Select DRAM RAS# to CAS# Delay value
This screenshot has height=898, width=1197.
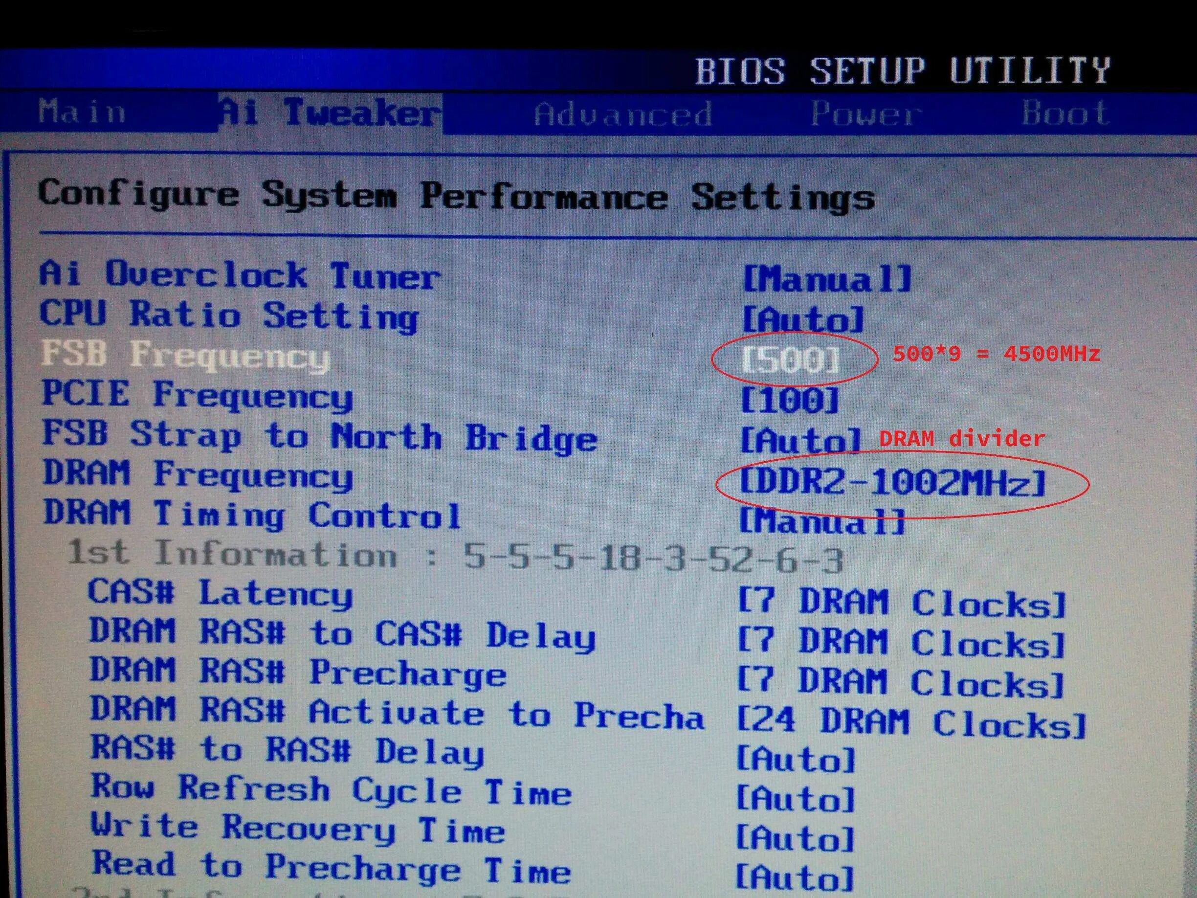pyautogui.click(x=902, y=642)
